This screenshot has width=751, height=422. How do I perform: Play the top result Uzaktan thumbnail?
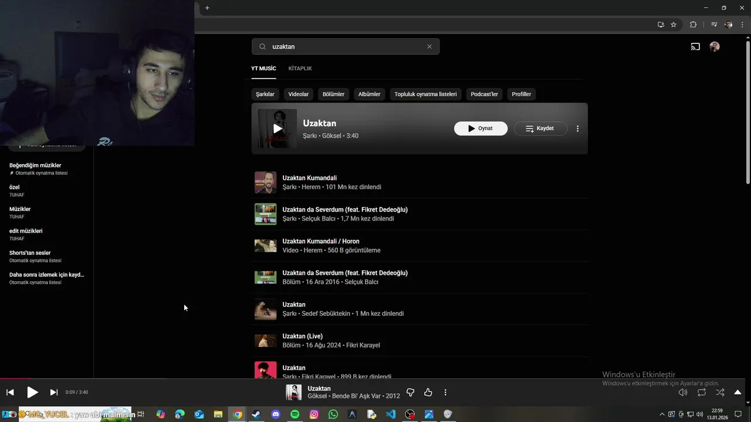277,129
